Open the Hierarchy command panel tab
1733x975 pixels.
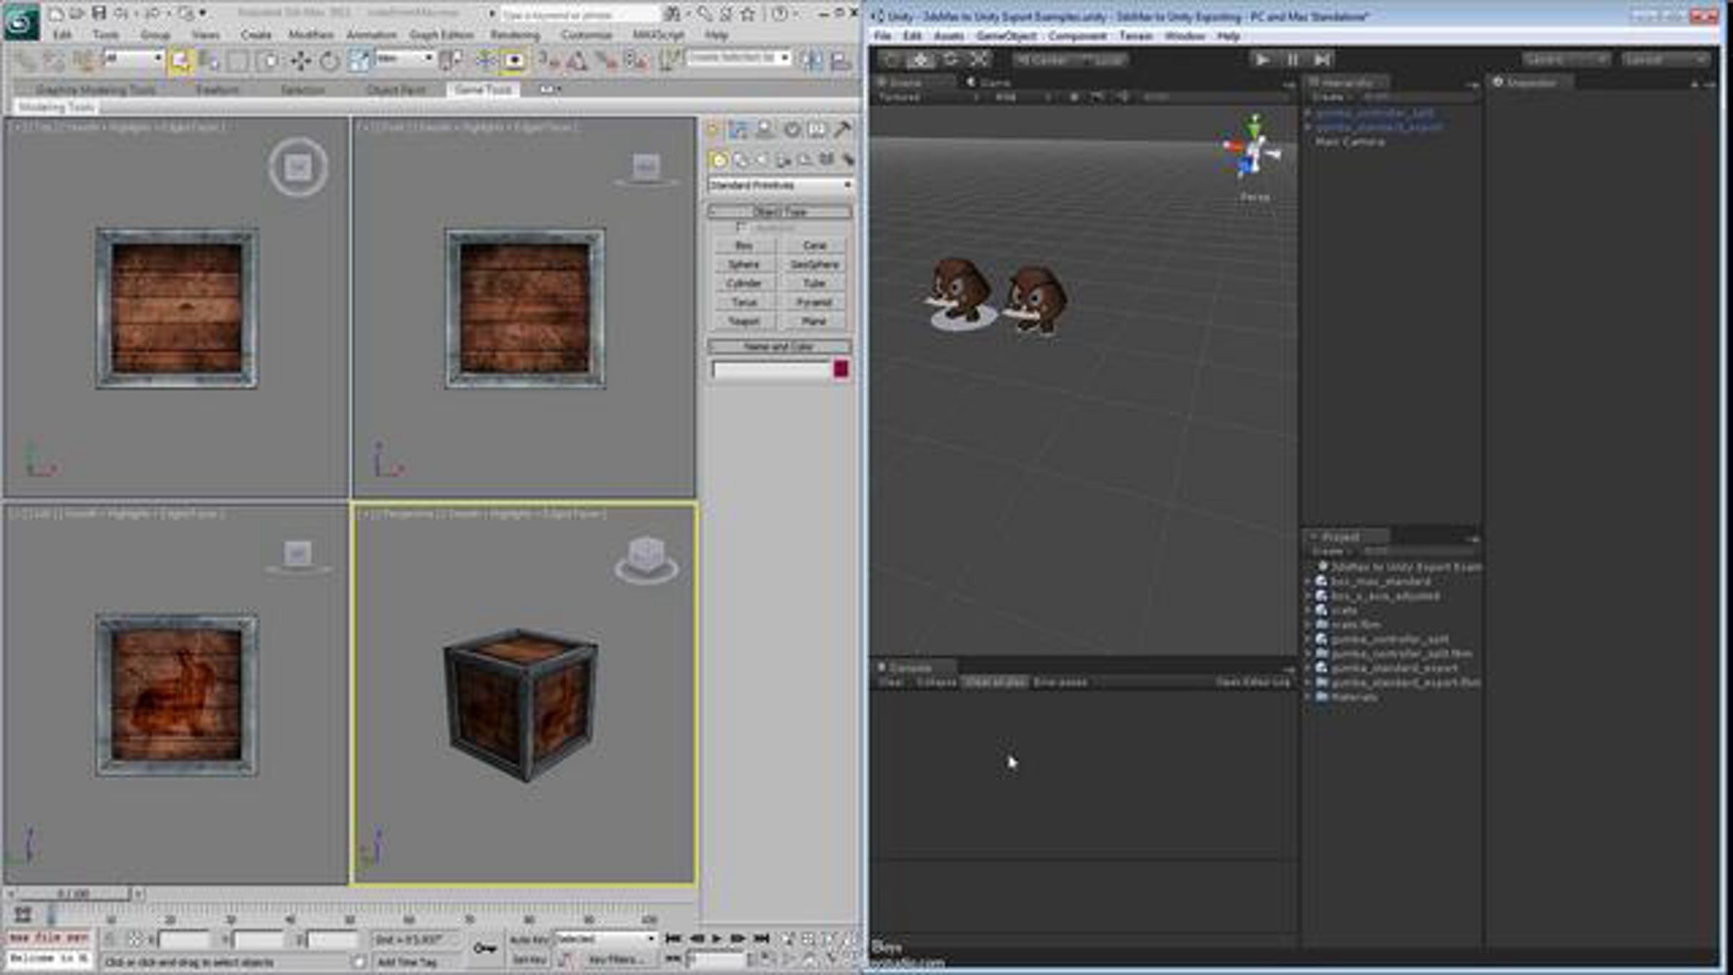coord(764,130)
